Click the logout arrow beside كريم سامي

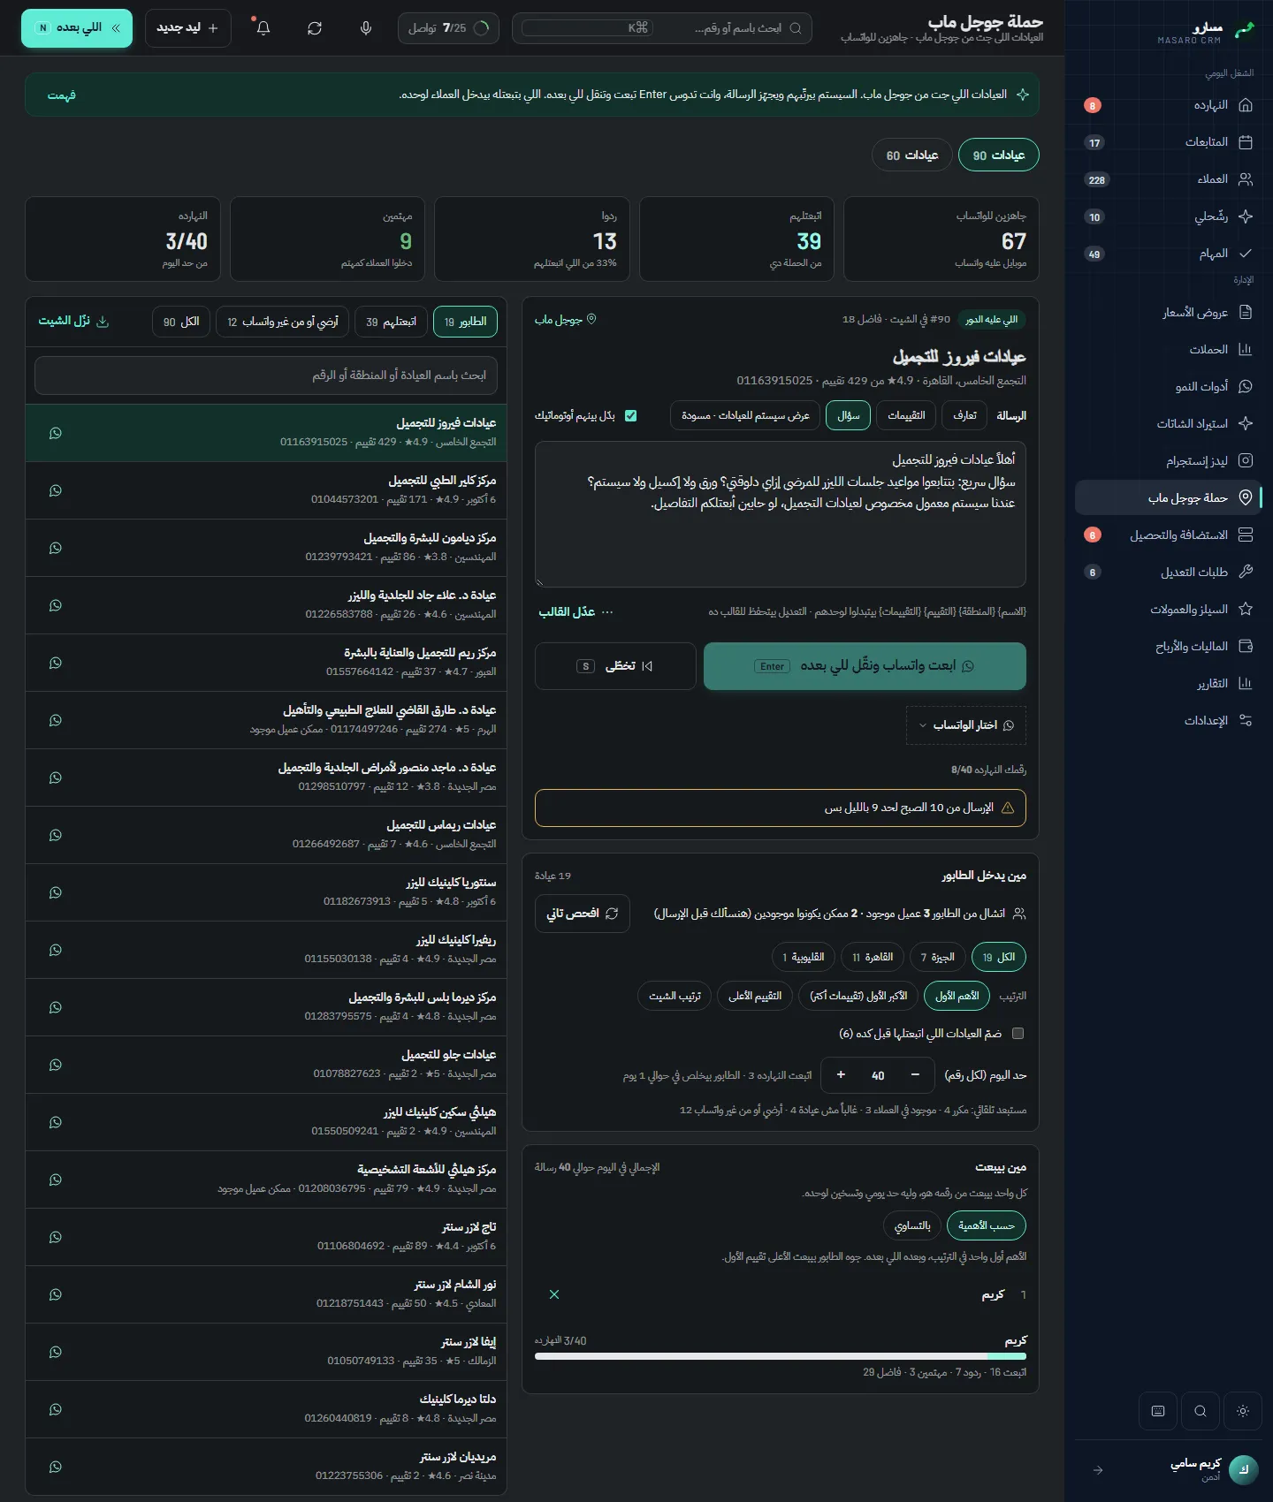(x=1098, y=1470)
